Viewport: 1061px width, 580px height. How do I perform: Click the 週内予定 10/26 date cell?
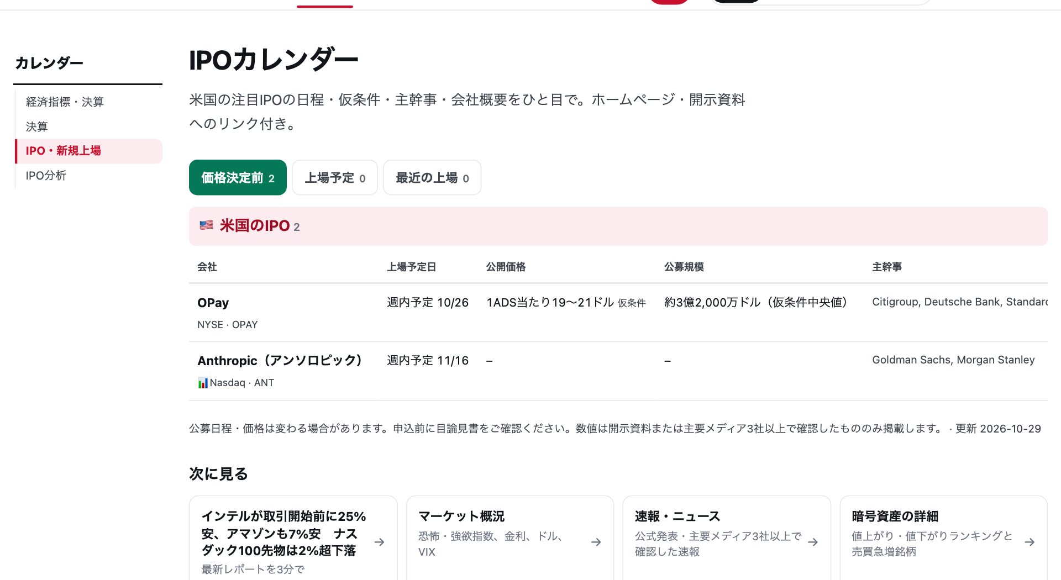pos(428,303)
